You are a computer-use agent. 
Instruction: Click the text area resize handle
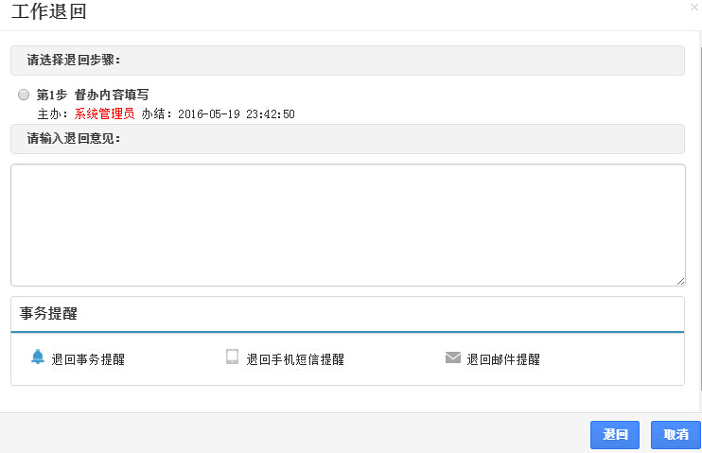click(679, 281)
